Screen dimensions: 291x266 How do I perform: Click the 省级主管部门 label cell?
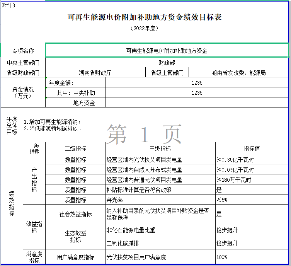click(x=167, y=73)
